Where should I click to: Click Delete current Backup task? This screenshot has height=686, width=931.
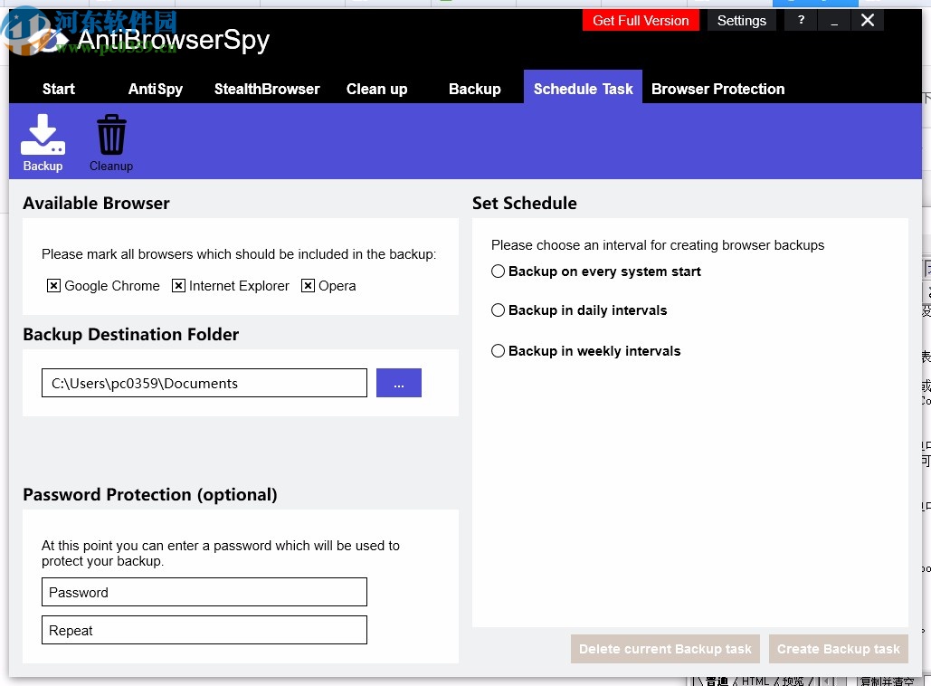pyautogui.click(x=665, y=648)
